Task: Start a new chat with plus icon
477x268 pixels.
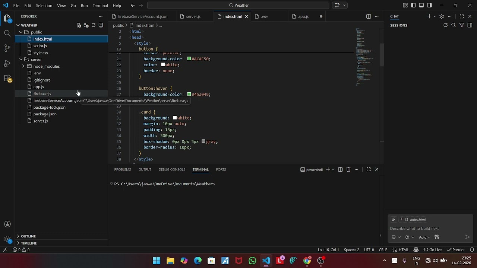Action: click(x=429, y=16)
